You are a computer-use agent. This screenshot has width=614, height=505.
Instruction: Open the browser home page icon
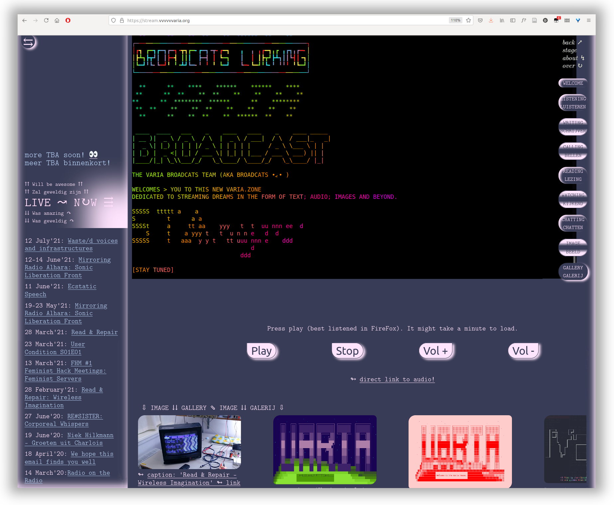coord(57,20)
